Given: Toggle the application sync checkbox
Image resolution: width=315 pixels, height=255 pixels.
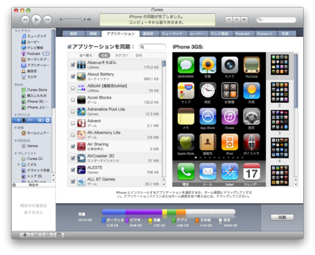Looking at the screenshot, I should click(69, 47).
